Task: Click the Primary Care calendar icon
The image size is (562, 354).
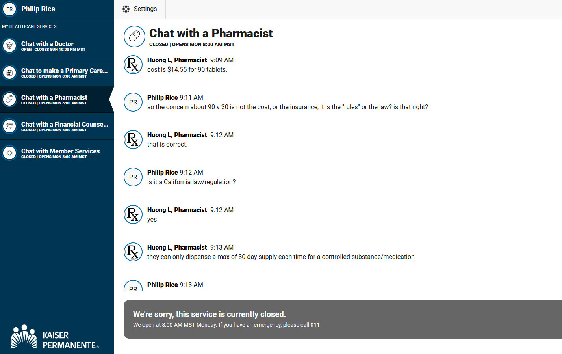Action: [x=9, y=73]
